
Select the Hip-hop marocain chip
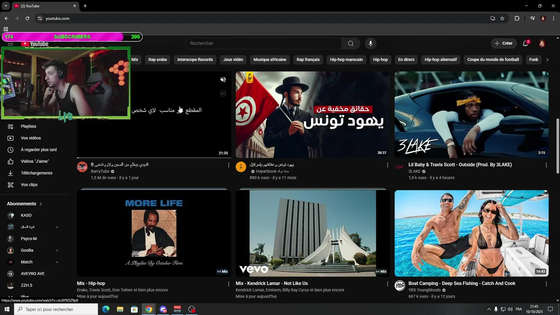[x=346, y=59]
